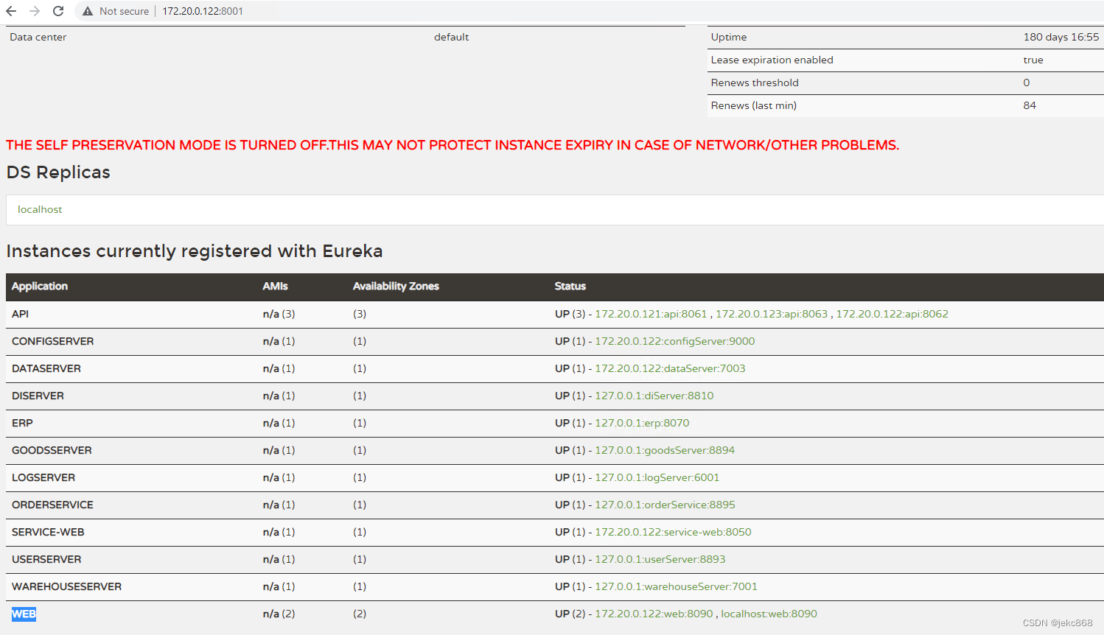Click the n/a (2) AMIs cell for WEB
The image size is (1104, 635).
(x=279, y=614)
